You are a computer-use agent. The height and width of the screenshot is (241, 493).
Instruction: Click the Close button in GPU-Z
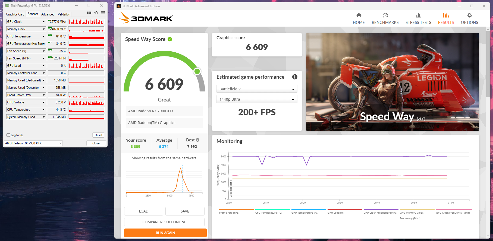96,143
